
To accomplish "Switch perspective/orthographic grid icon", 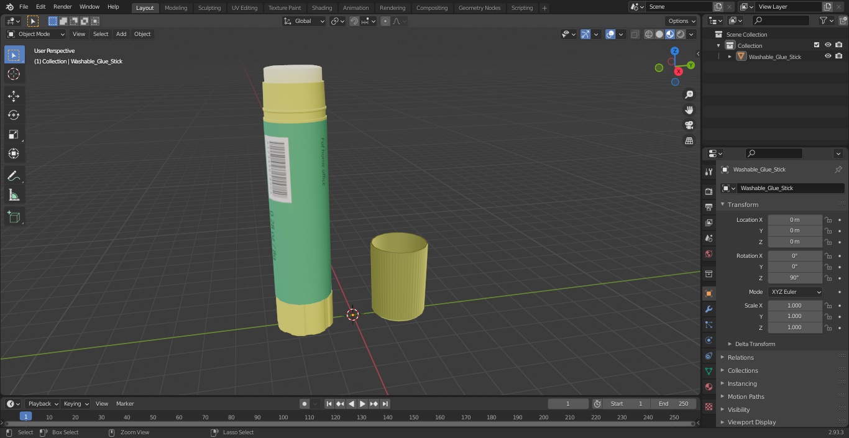I will pyautogui.click(x=689, y=141).
